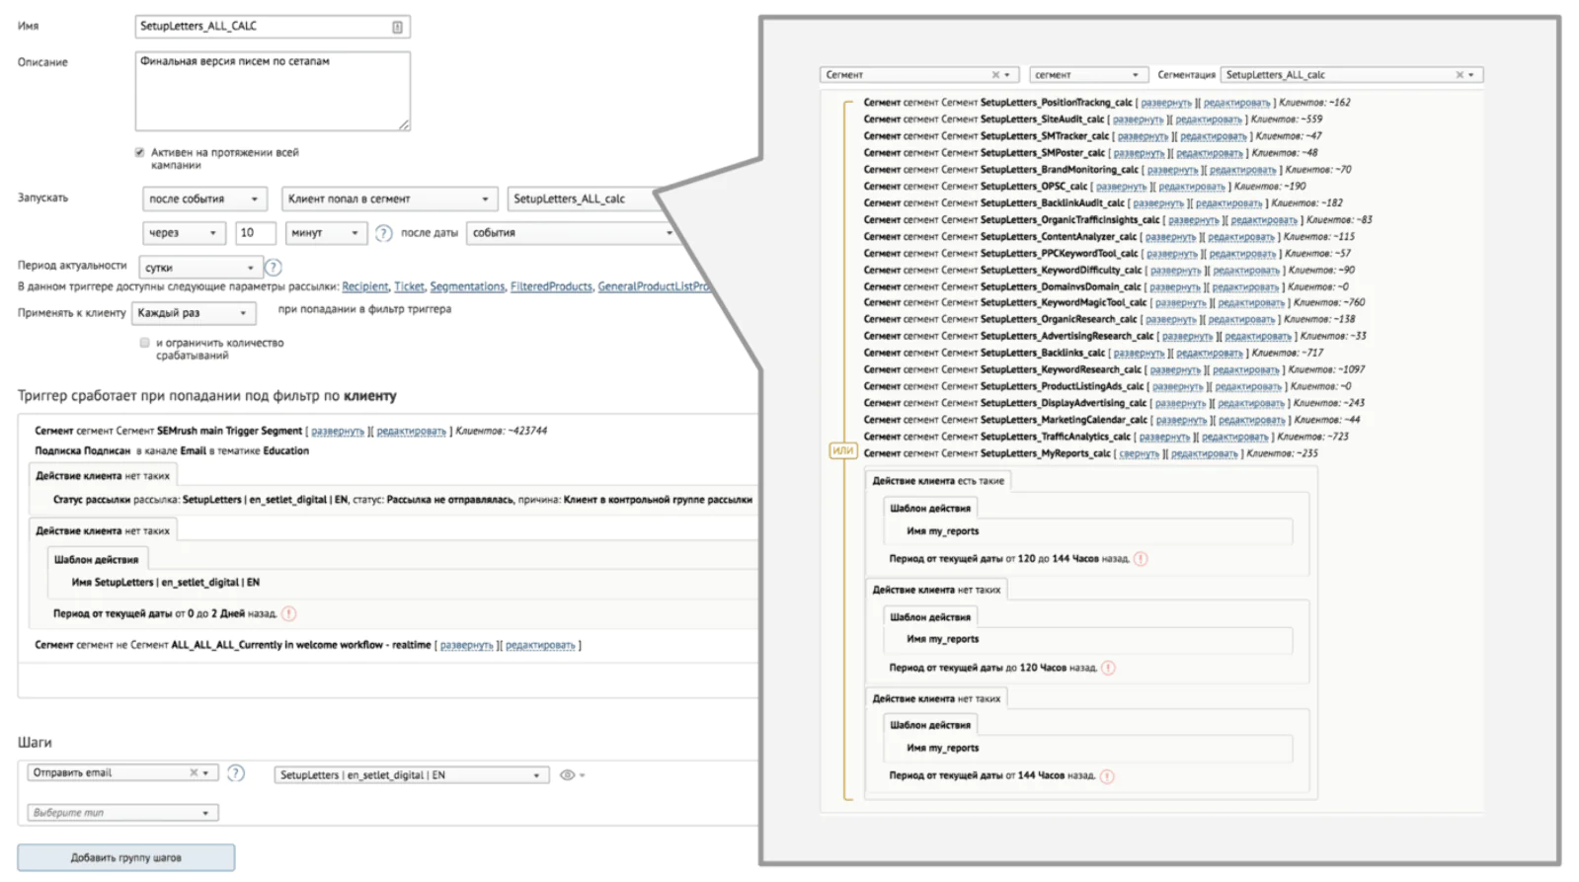Collapse SetupLetters_MyReports_calc with 'свернуть'
Screen dimensions: 1579x882
tap(1139, 453)
